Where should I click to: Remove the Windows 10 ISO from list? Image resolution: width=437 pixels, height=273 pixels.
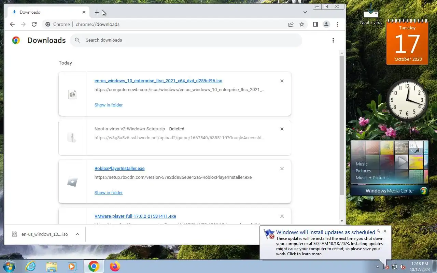pyautogui.click(x=282, y=81)
